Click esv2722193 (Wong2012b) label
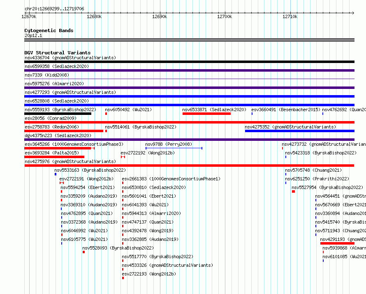 (x=149, y=274)
